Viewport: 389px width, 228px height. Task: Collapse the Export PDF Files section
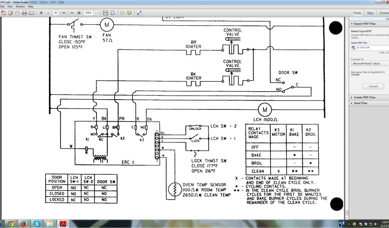point(351,24)
